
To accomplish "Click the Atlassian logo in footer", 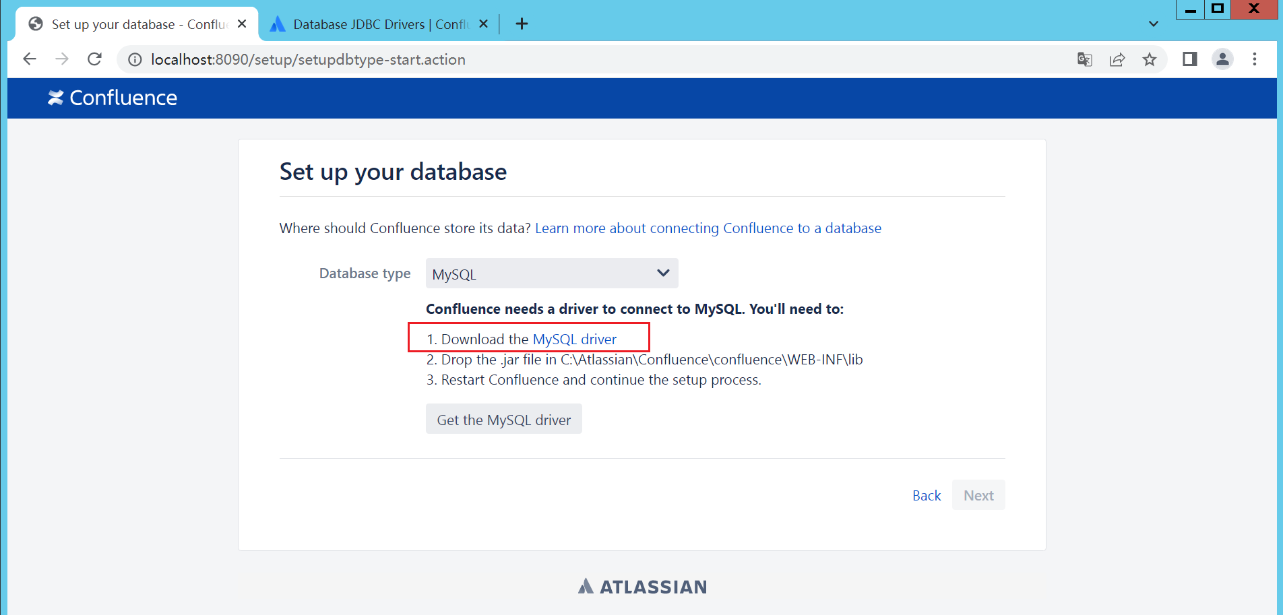I will coord(643,587).
